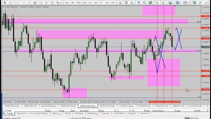Screen dimensions: 211x119
Task: Toggle Chart Shift icon
Action: [x=163, y=3]
